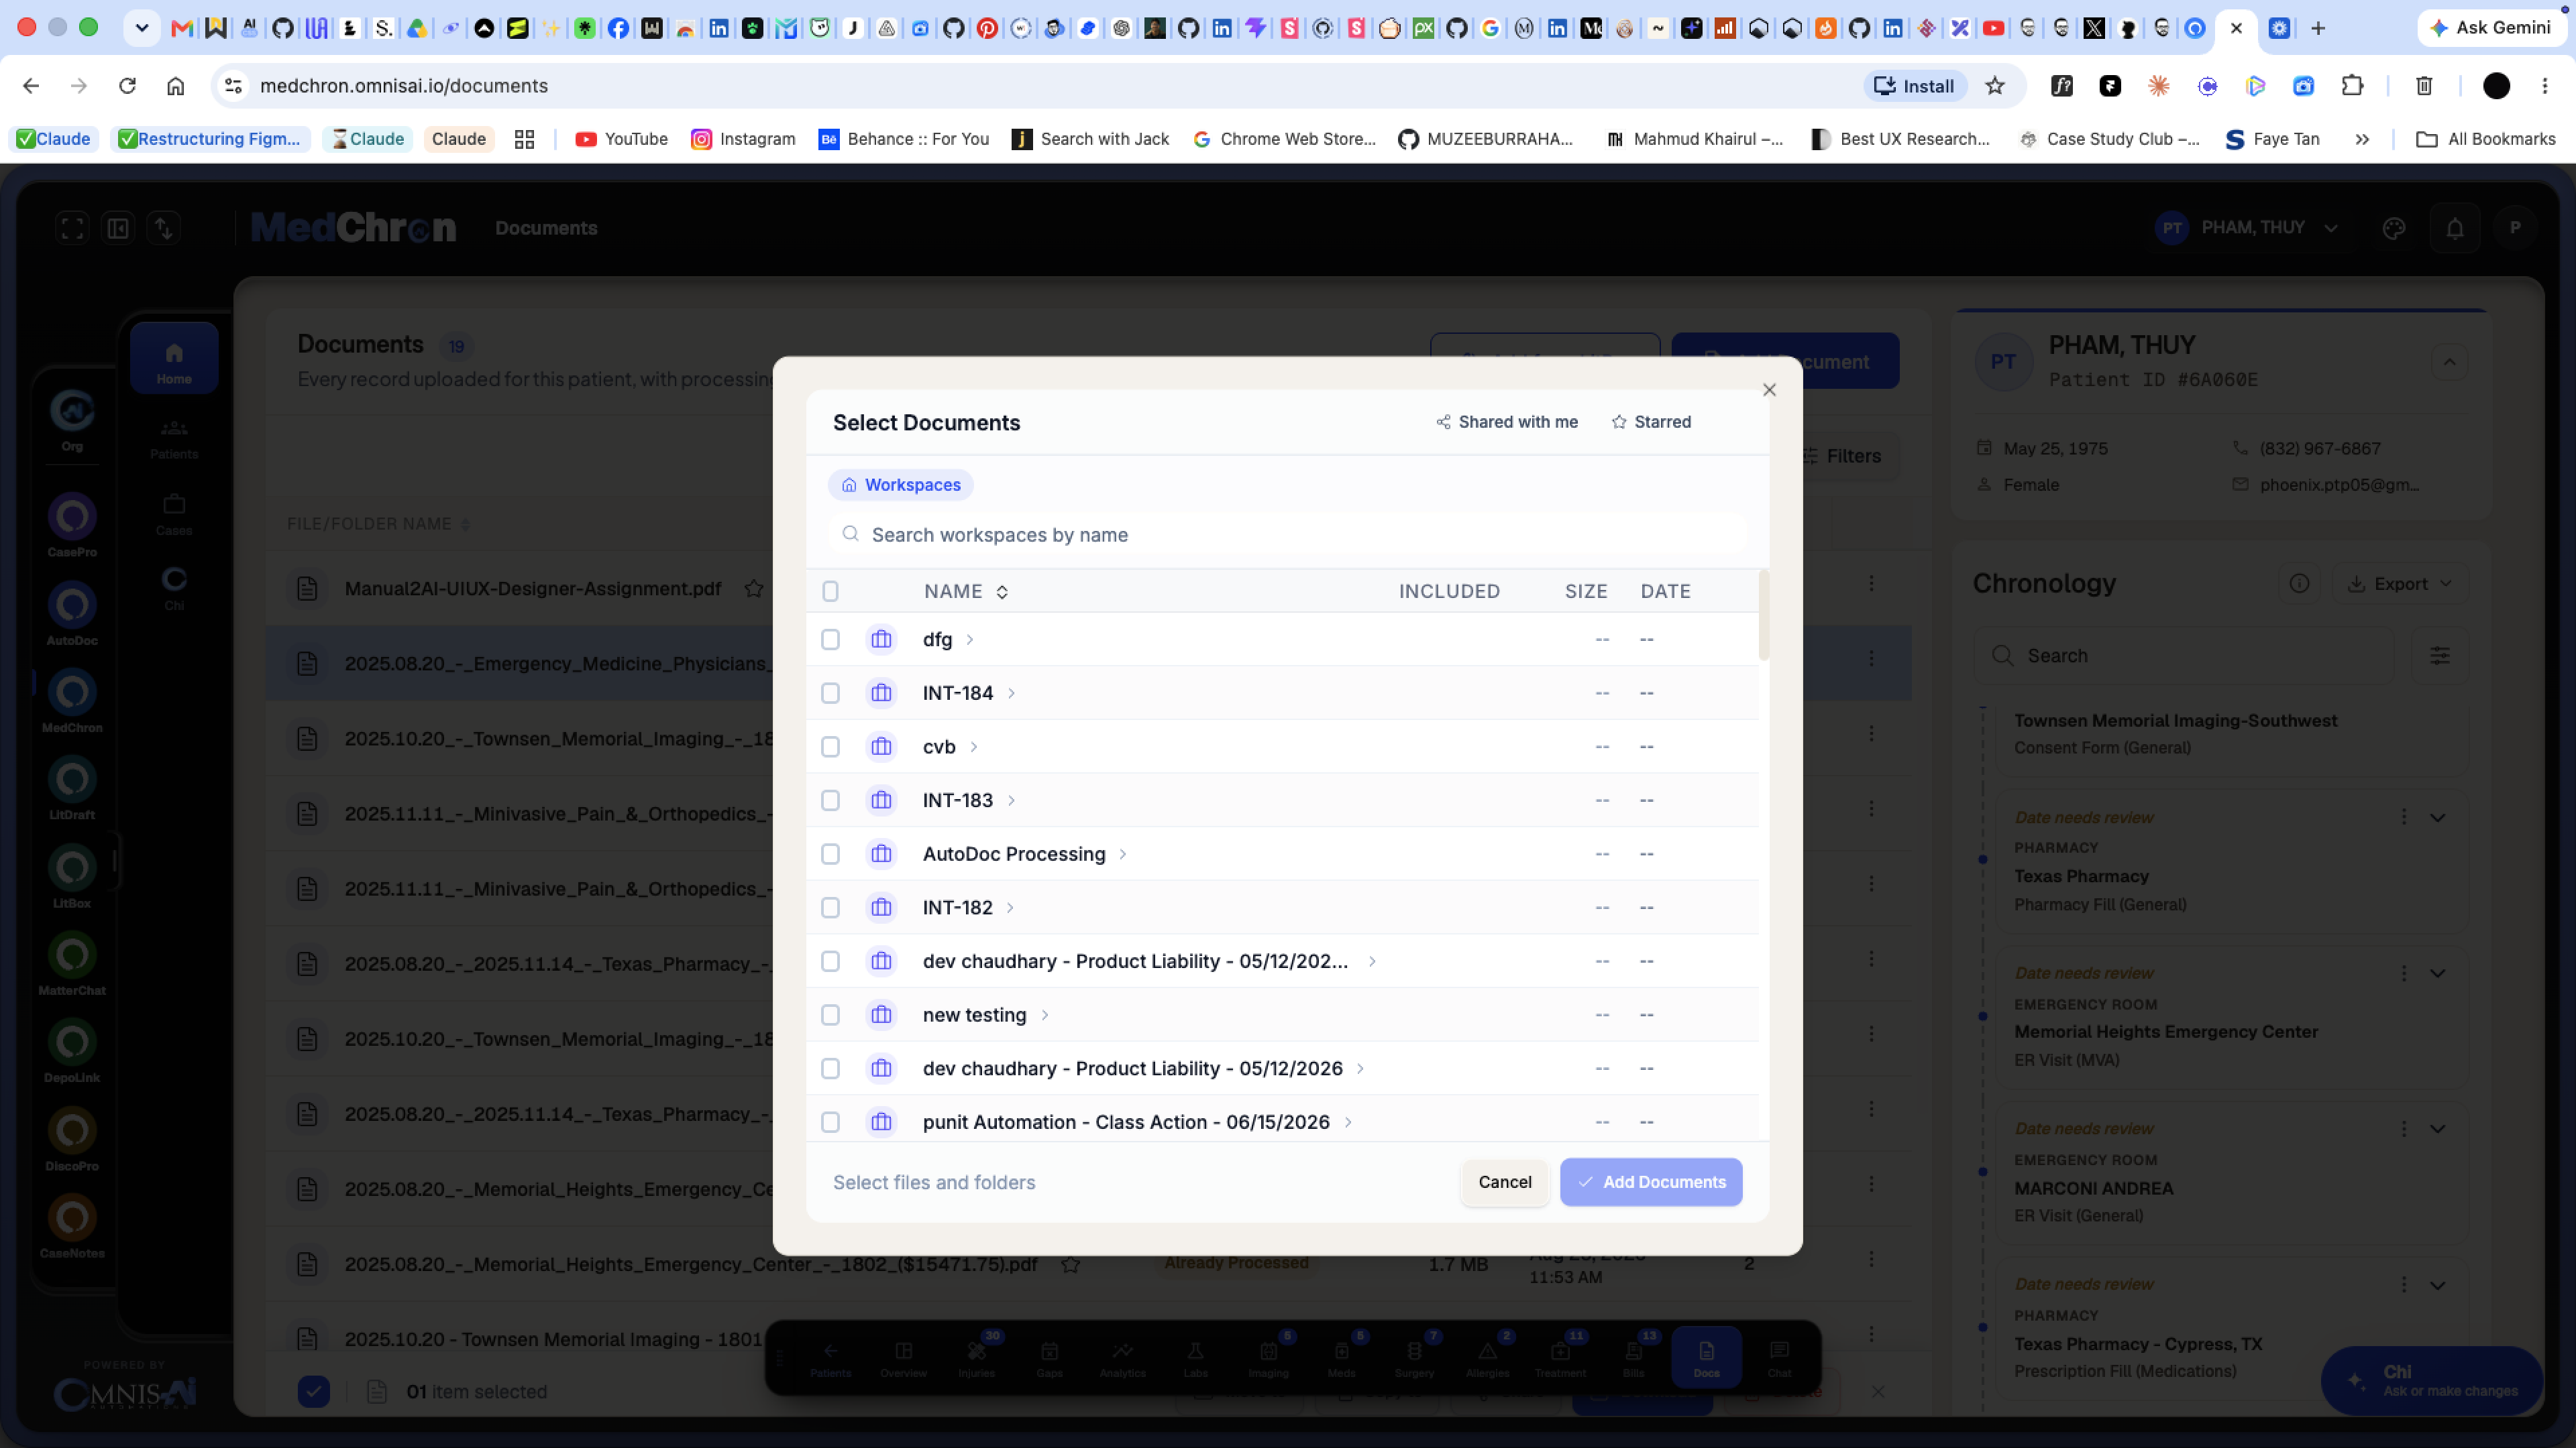Check the INT-182 workspace checkbox

click(830, 908)
